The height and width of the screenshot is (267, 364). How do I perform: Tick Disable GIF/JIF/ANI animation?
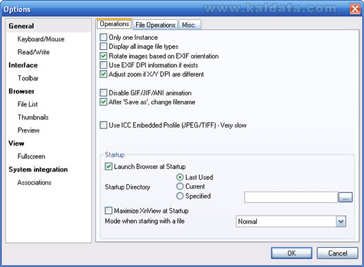pos(103,93)
